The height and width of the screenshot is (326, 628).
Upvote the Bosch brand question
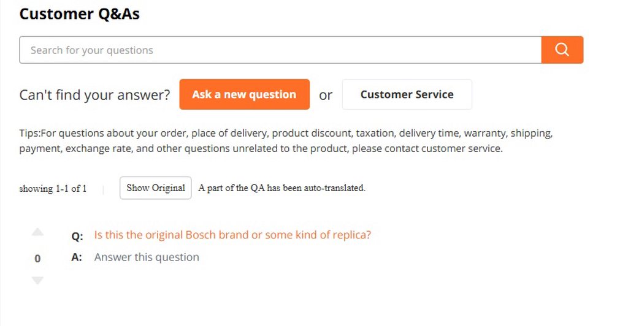point(37,232)
